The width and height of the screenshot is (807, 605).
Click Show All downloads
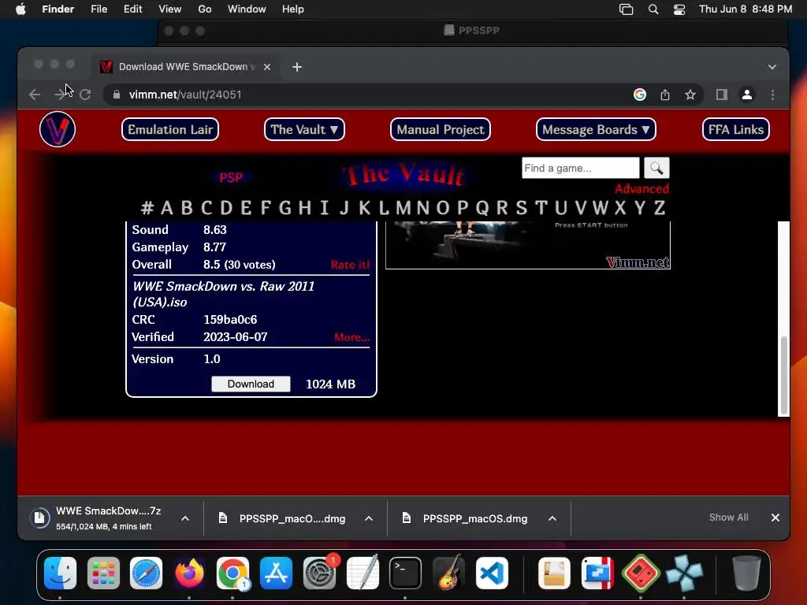coord(729,518)
